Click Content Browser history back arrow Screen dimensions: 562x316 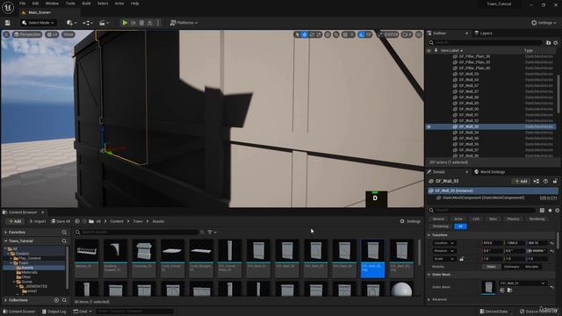[77, 221]
